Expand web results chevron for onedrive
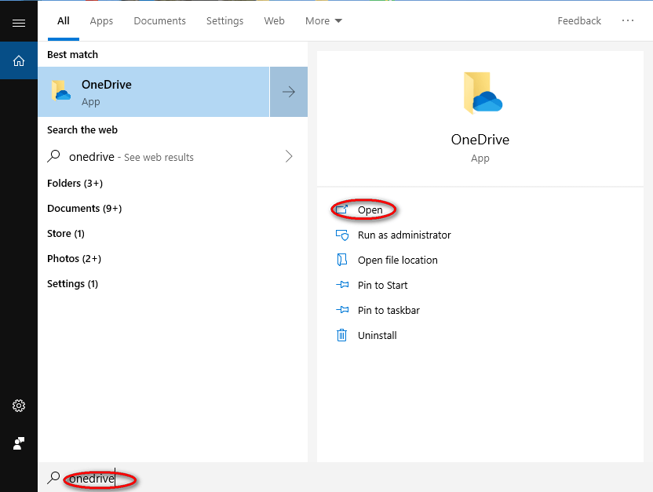Viewport: 653px width, 492px height. pyautogui.click(x=289, y=156)
